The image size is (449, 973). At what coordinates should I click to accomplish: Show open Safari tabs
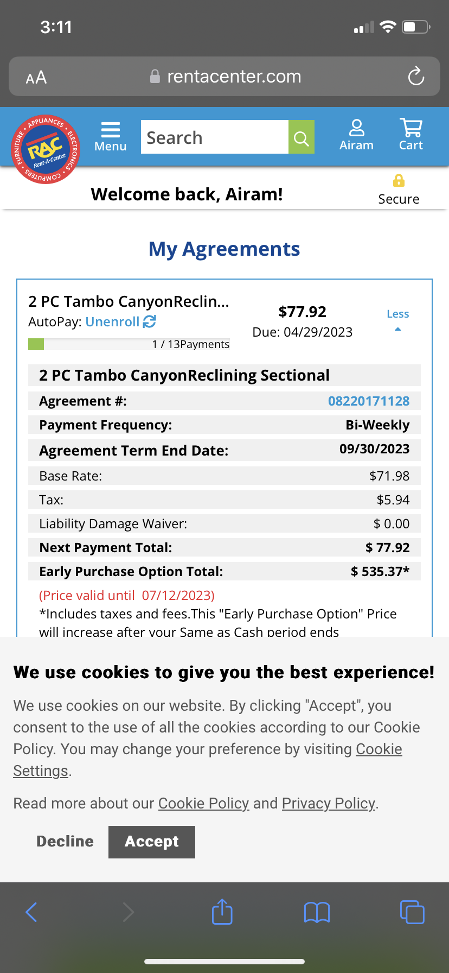click(x=412, y=912)
